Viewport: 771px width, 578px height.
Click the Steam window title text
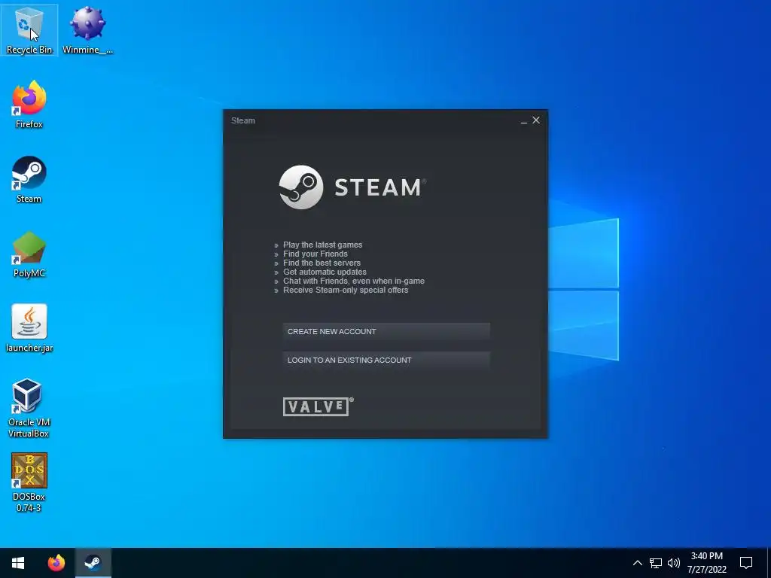243,120
